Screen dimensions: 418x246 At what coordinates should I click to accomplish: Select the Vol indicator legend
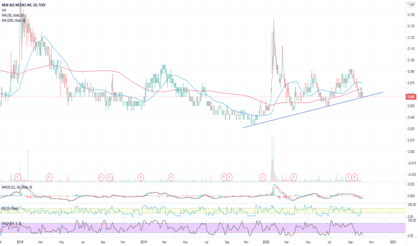click(4, 10)
